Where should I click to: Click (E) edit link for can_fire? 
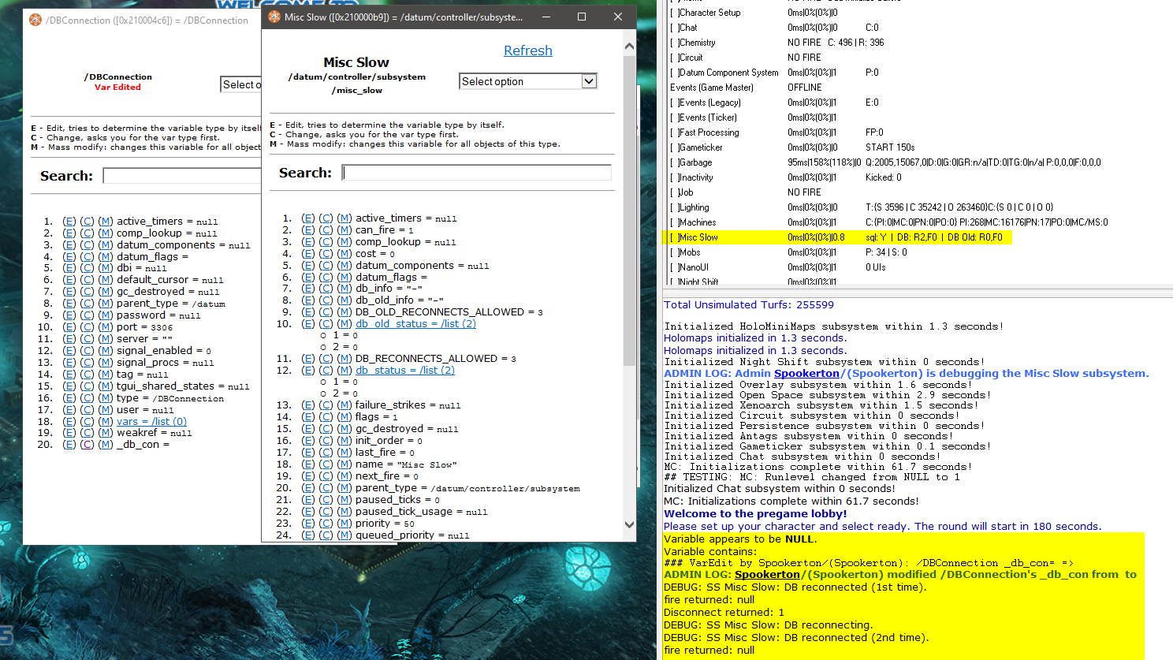pyautogui.click(x=308, y=230)
